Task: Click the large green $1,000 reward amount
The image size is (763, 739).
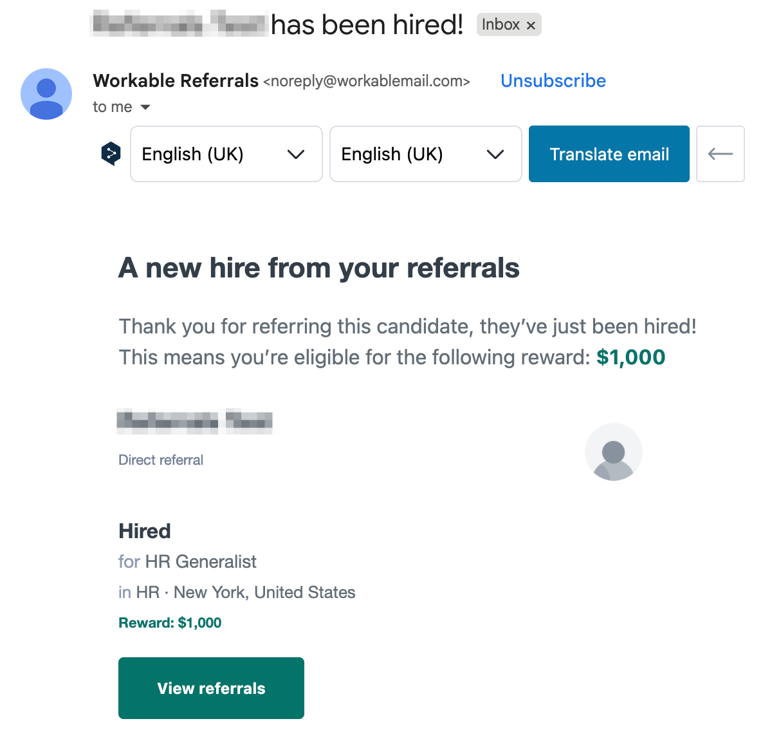Action: coord(630,357)
